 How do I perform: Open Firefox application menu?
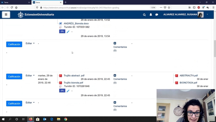213,8
